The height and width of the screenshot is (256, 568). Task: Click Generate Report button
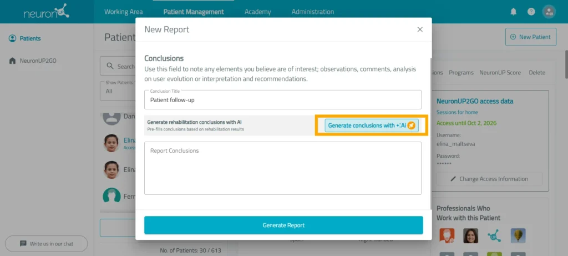click(283, 225)
